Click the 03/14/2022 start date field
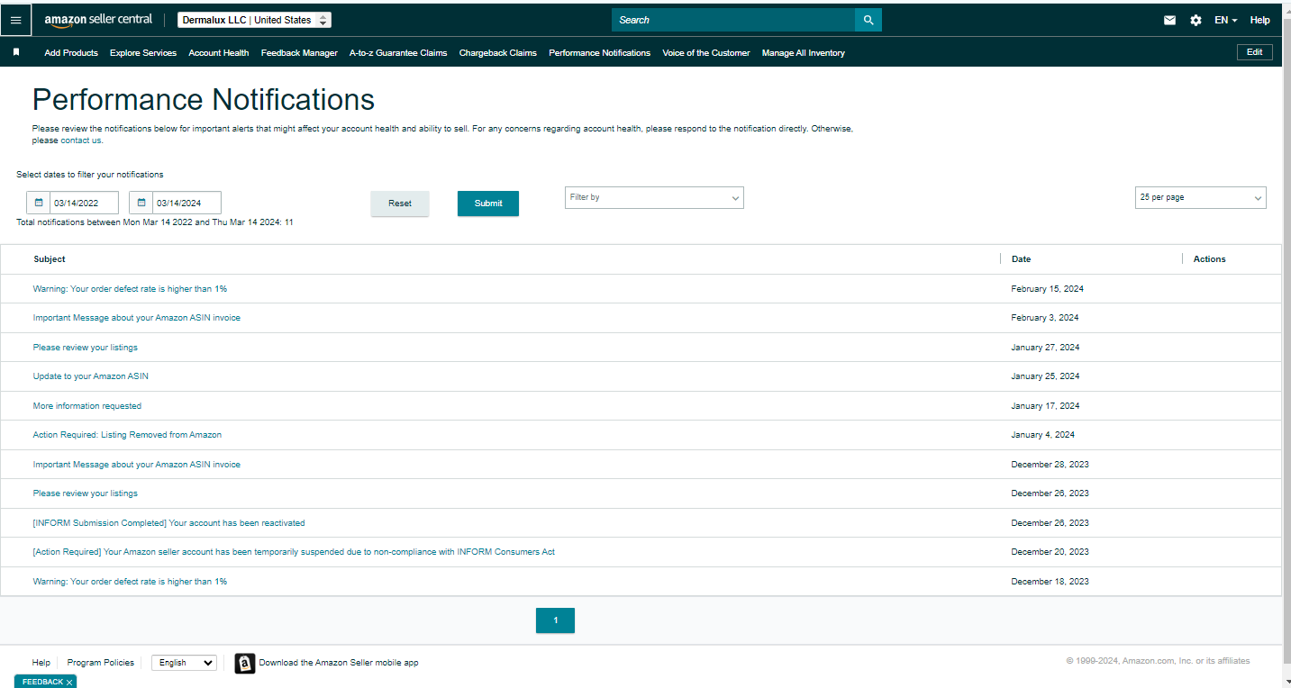The width and height of the screenshot is (1291, 688). coord(85,203)
